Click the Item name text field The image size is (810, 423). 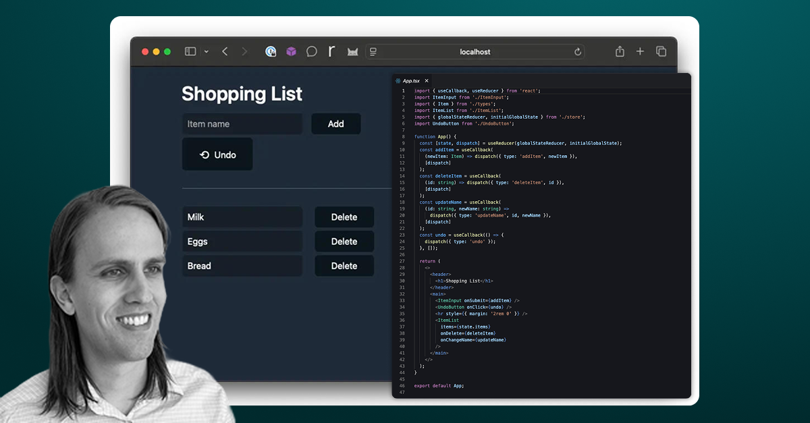click(x=242, y=124)
